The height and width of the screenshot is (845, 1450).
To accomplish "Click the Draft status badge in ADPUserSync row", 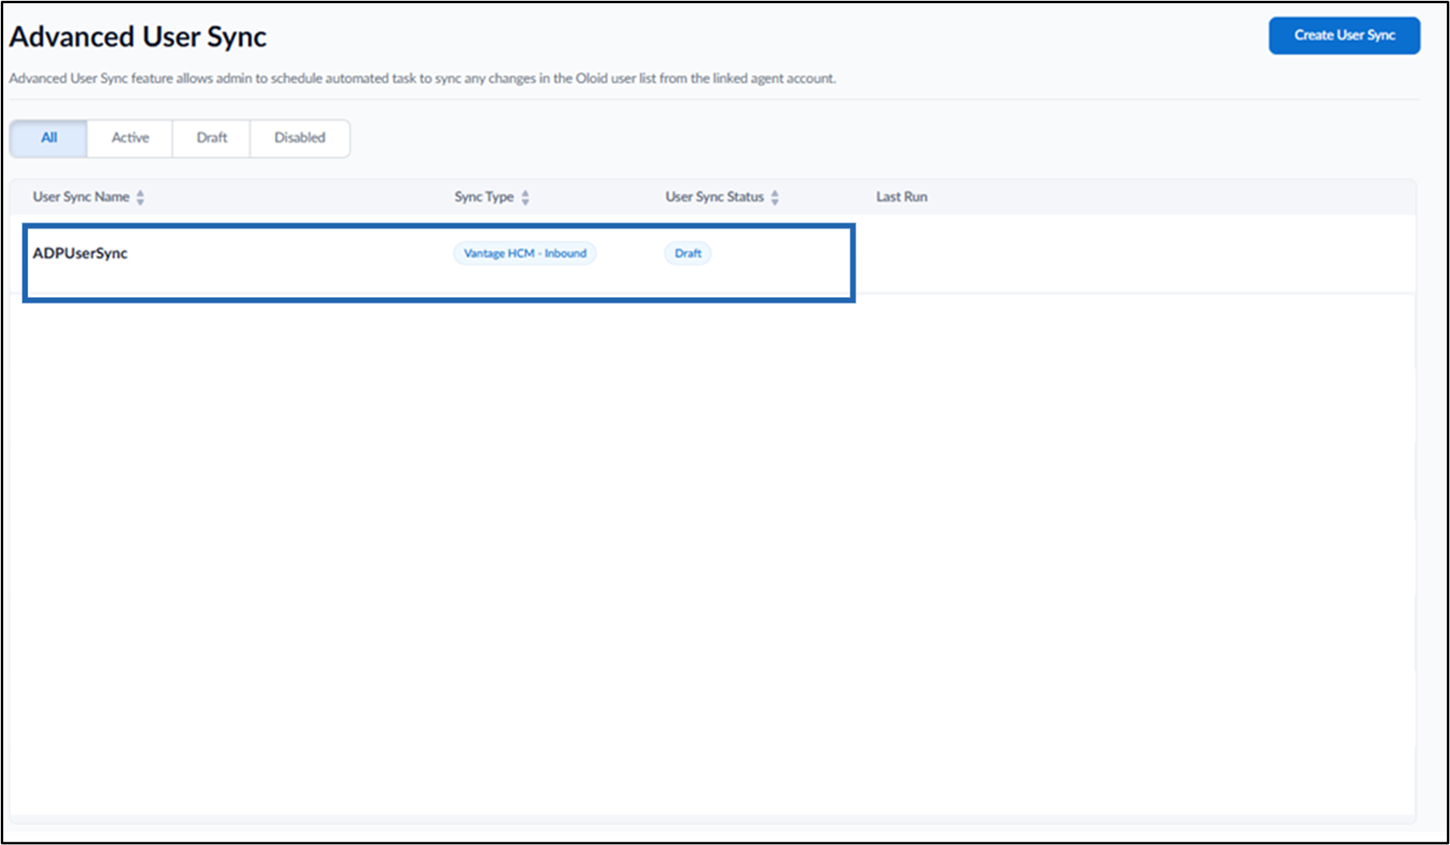I will point(688,253).
